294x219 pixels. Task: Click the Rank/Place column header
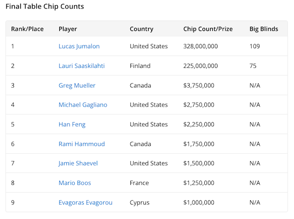point(27,29)
